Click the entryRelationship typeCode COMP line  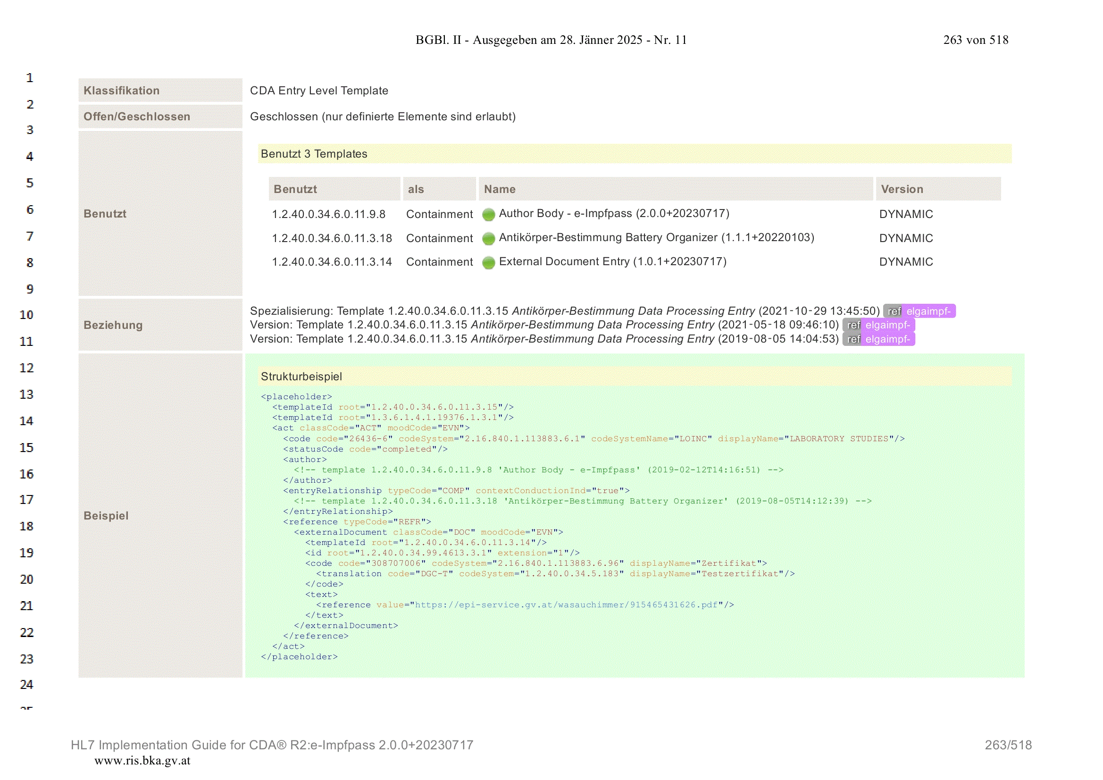(456, 490)
